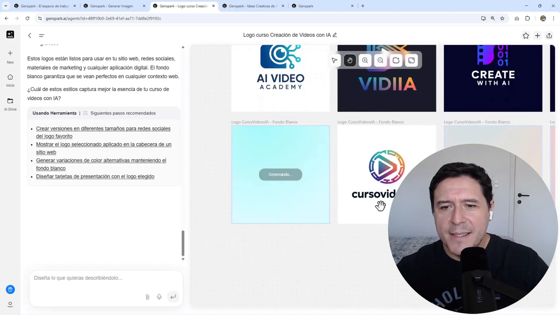The image size is (560, 315).
Task: Click the zoom in magnifier icon
Action: click(365, 61)
